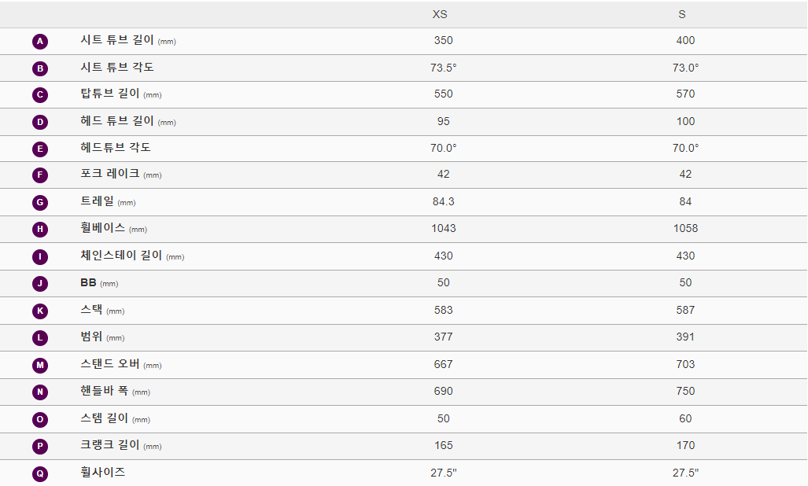Click the K badge next to 스택

40,311
